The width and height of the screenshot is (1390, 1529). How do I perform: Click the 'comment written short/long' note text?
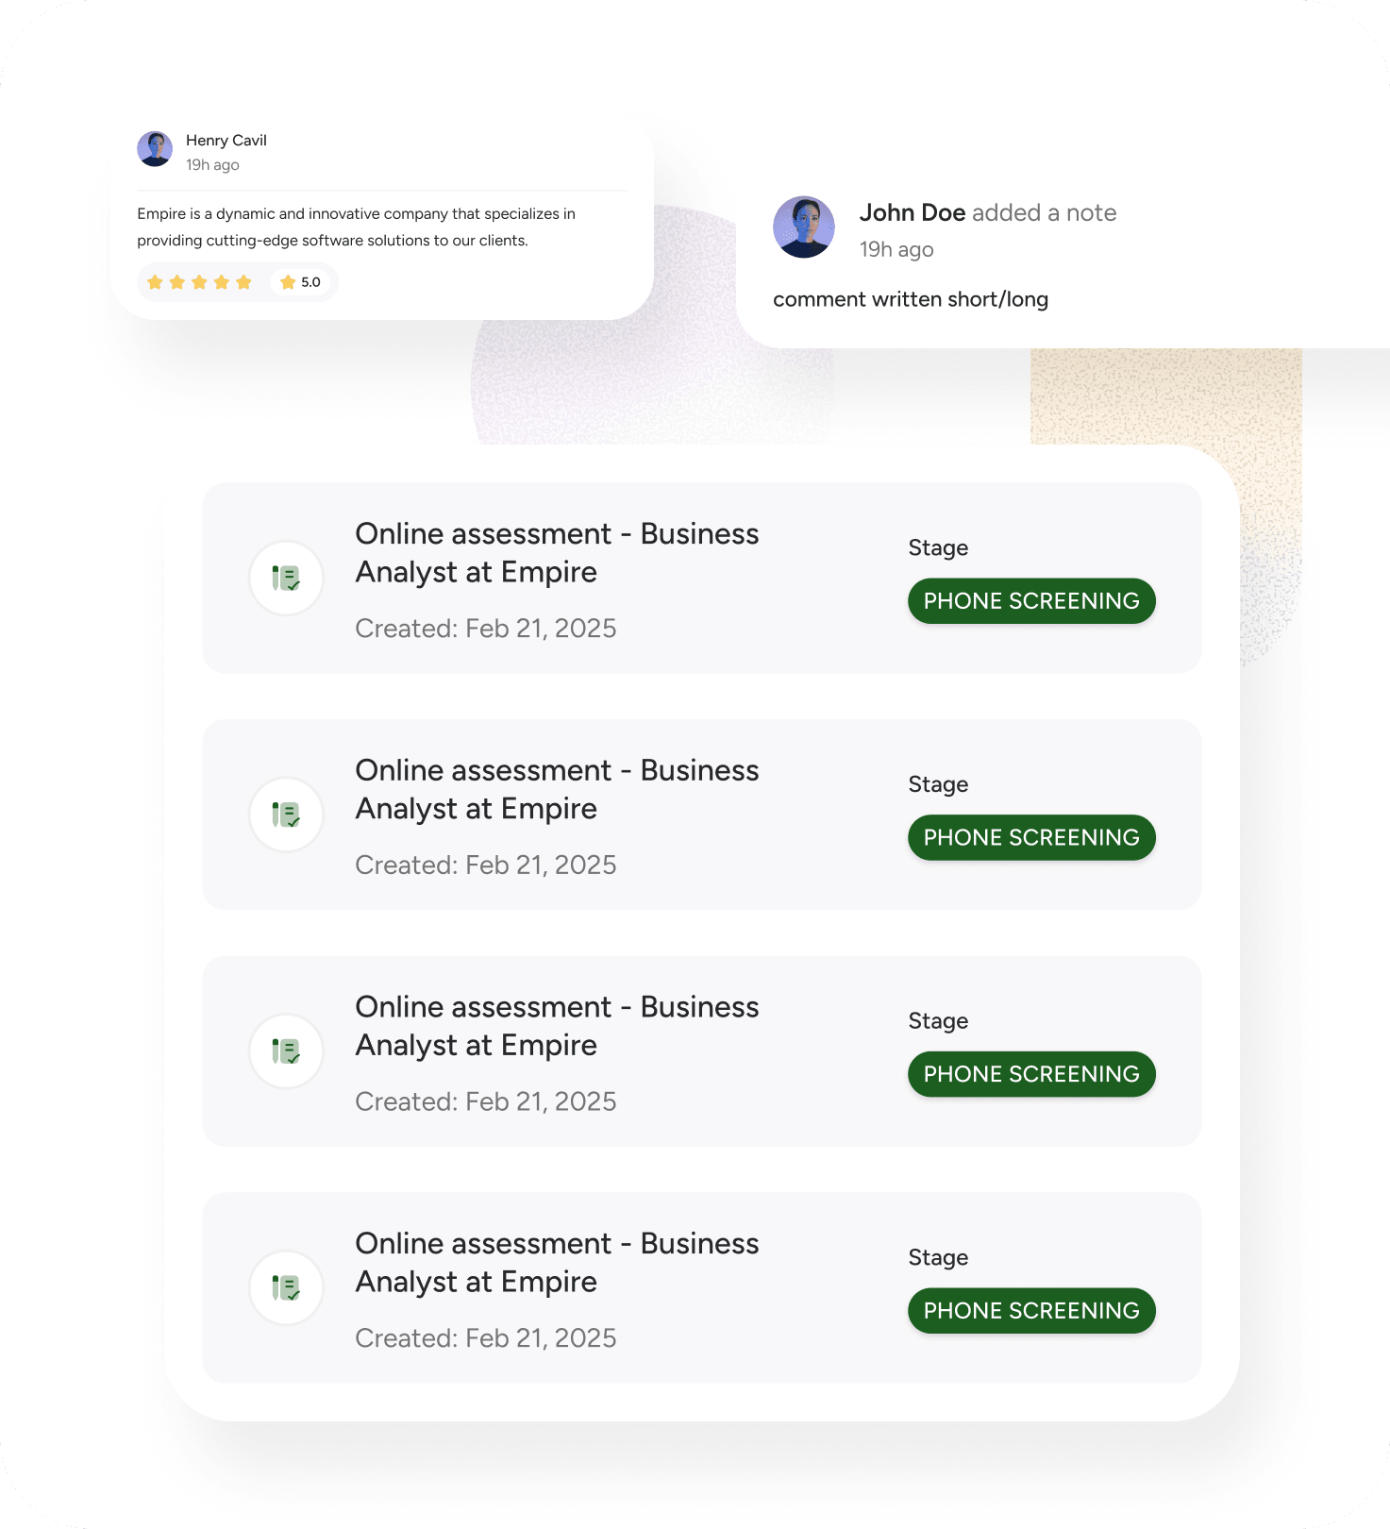pyautogui.click(x=911, y=299)
